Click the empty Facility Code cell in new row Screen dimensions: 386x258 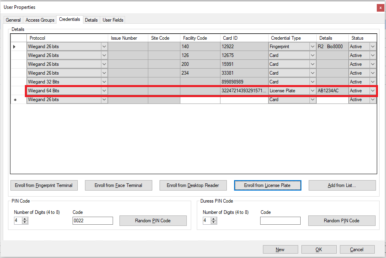point(200,100)
